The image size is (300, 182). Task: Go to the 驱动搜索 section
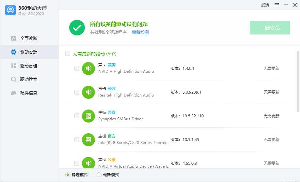tap(29, 79)
